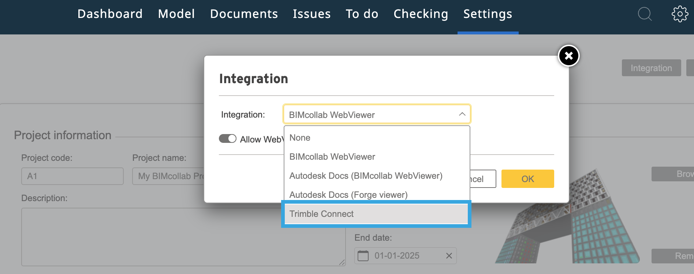Go to the Dashboard tab
694x274 pixels.
[110, 14]
